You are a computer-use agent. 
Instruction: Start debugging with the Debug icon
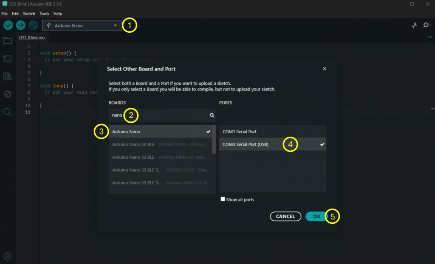pyautogui.click(x=33, y=25)
